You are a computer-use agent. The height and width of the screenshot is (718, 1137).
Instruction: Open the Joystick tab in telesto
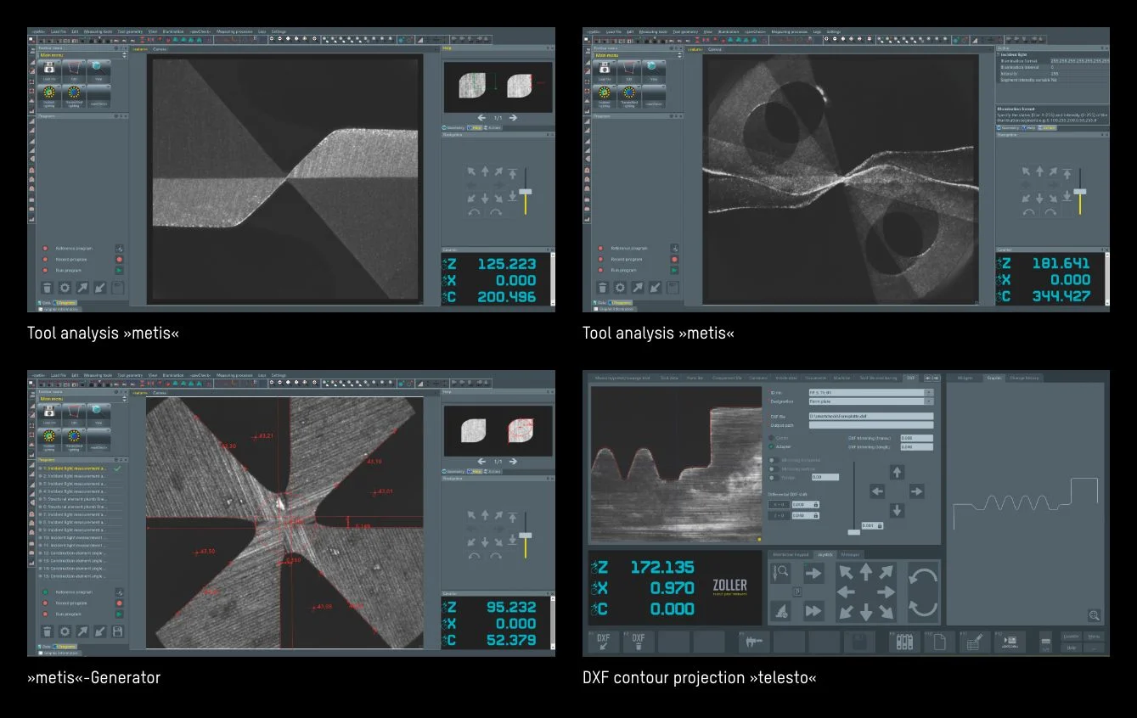(824, 554)
